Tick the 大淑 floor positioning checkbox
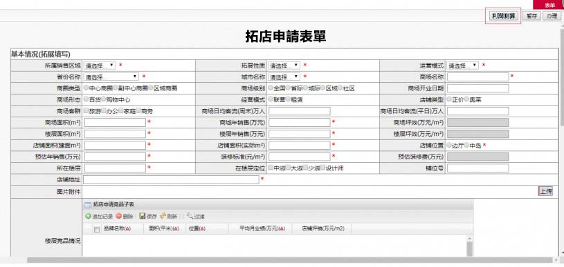Screen dimensions: 564x267 (x=288, y=168)
